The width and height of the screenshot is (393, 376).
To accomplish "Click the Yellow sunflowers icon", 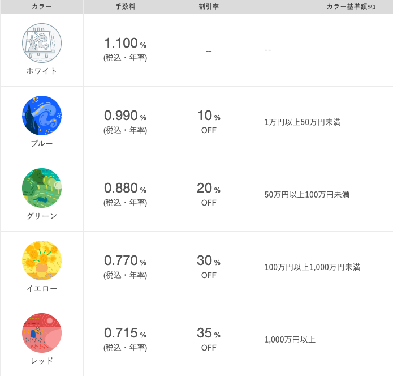I will pos(42,260).
